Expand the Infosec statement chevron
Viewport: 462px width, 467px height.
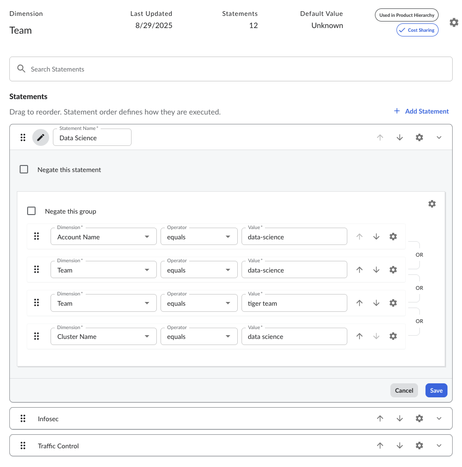439,418
